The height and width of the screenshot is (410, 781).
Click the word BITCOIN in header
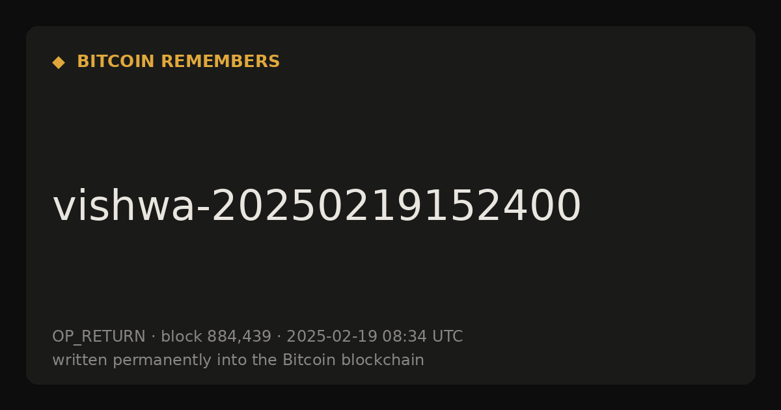coord(116,62)
